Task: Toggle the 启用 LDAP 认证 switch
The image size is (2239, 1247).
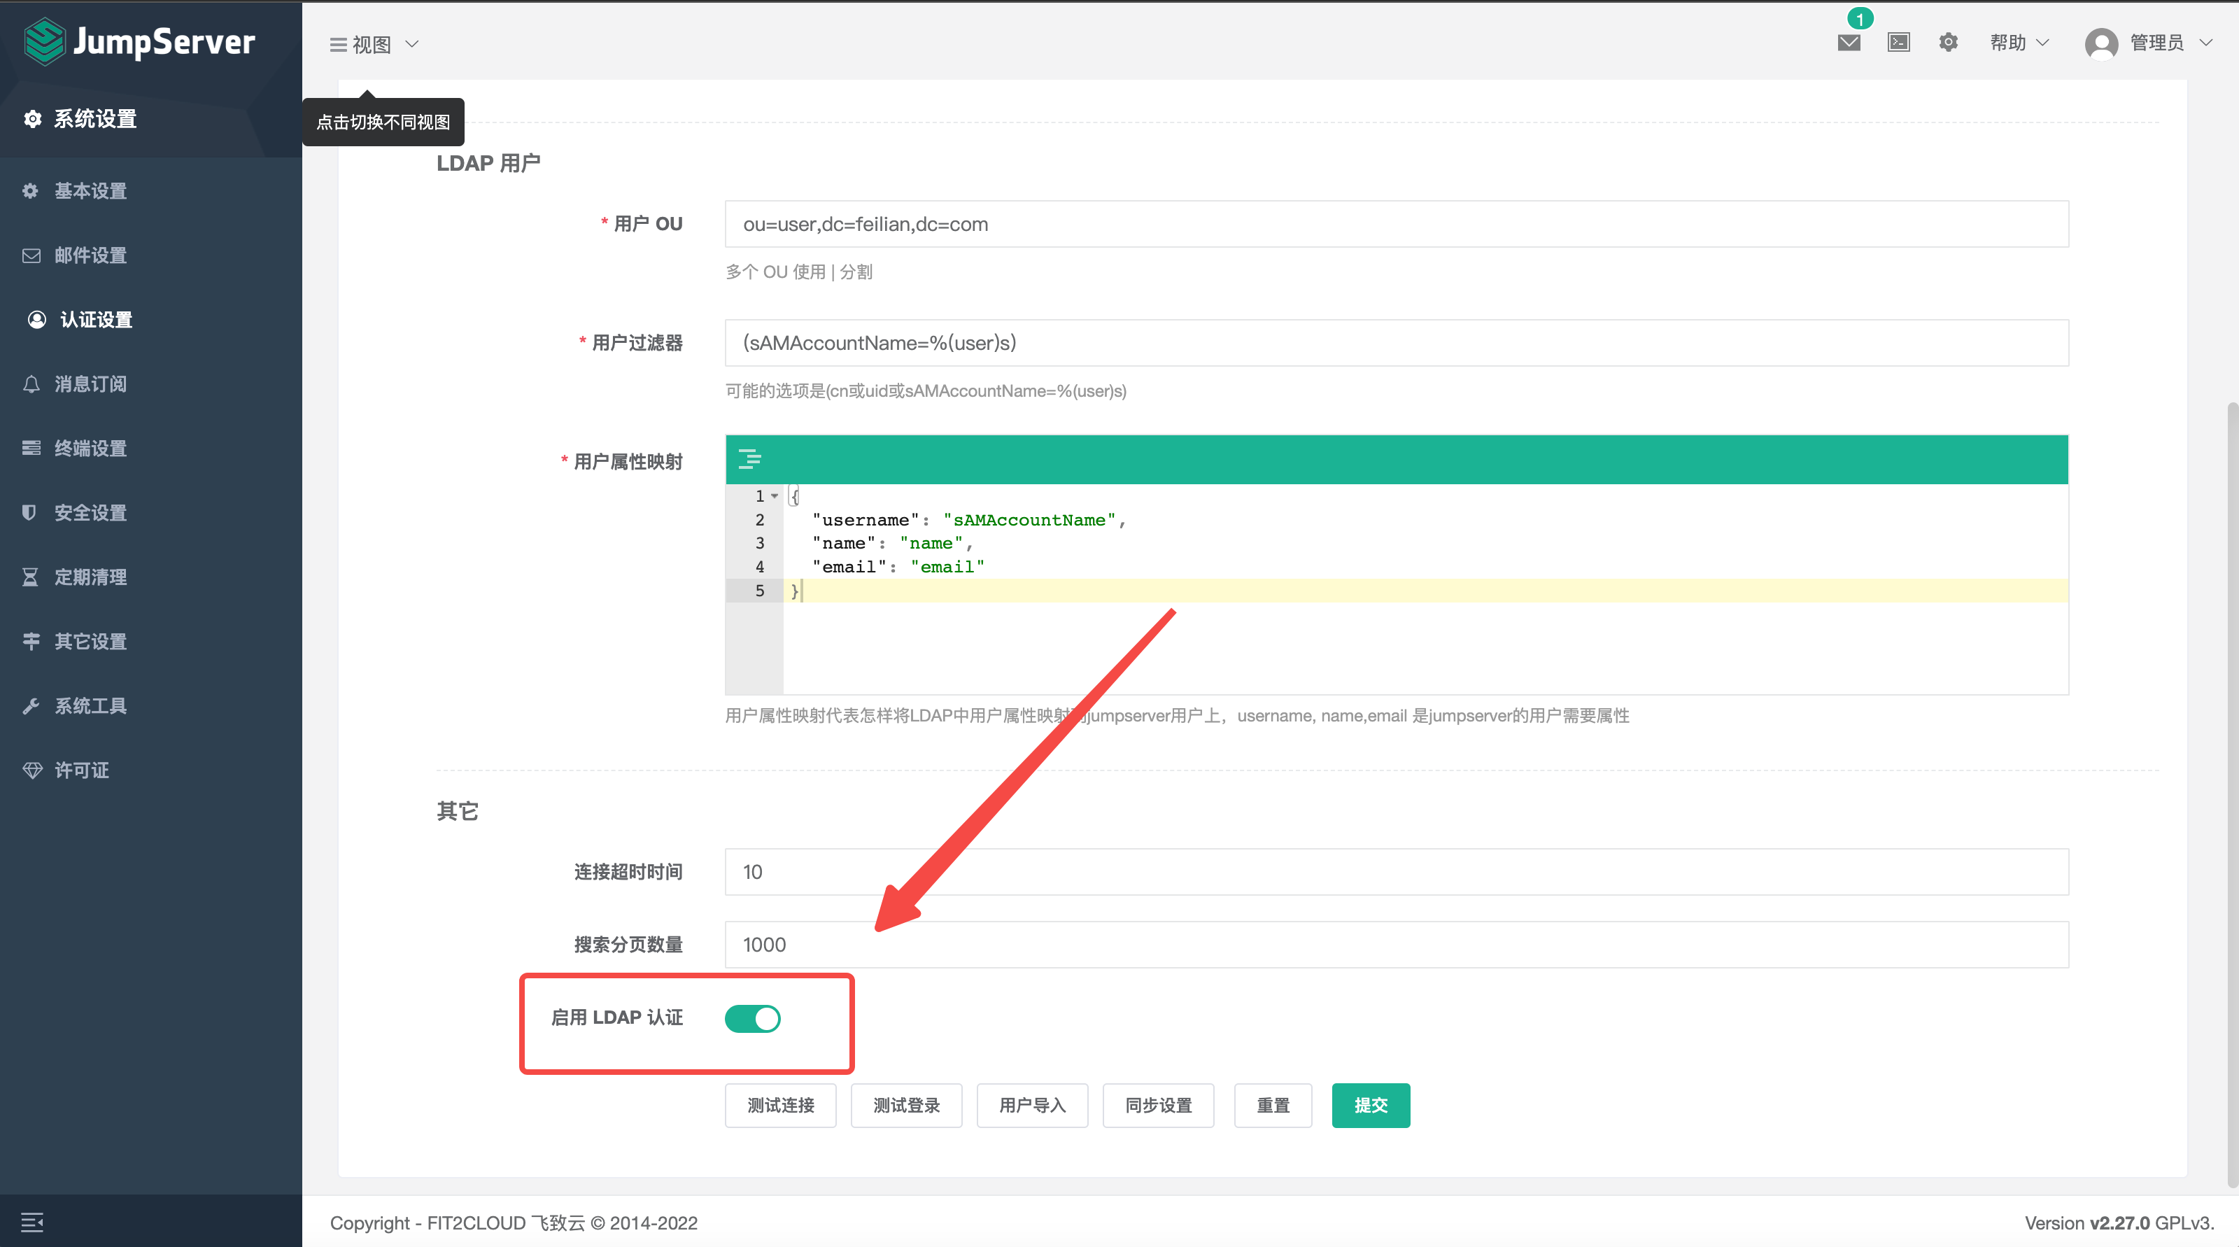Action: click(753, 1017)
